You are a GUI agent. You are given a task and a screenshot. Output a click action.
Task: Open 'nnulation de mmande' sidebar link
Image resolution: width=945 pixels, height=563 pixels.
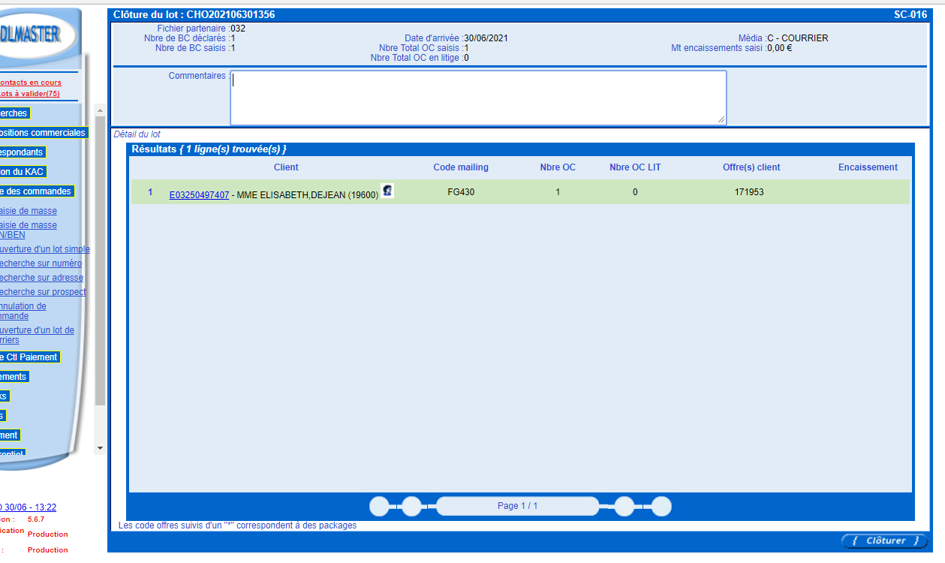point(23,312)
